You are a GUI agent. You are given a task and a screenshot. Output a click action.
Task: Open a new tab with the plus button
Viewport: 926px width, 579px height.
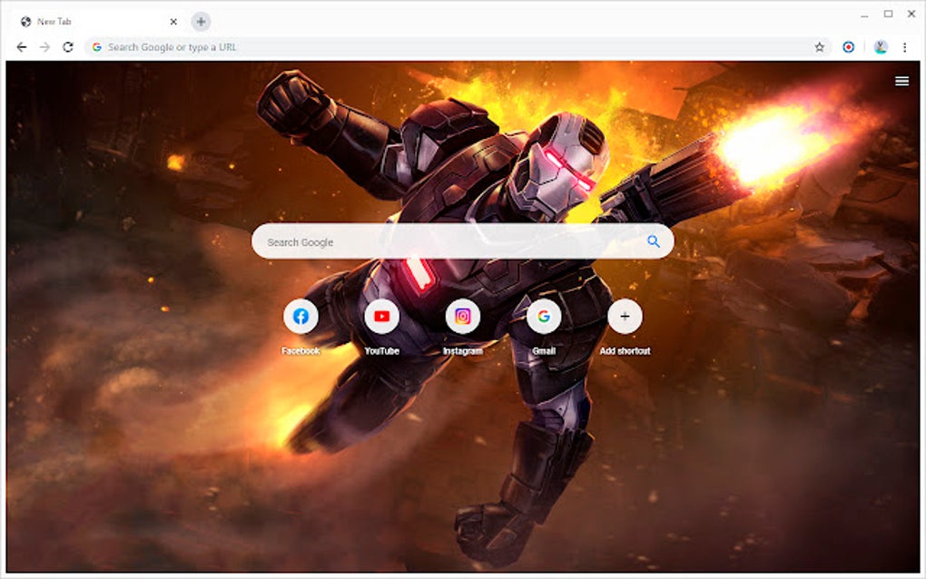(200, 21)
